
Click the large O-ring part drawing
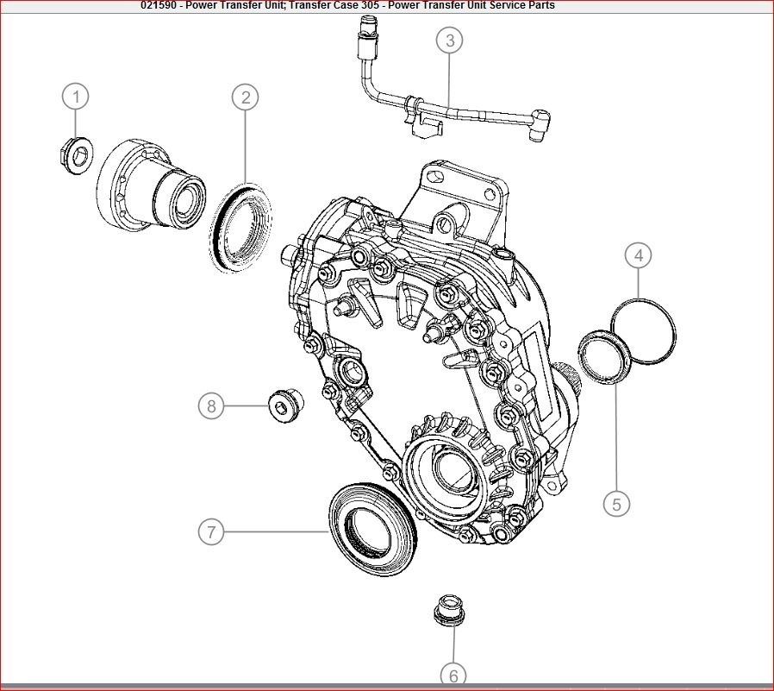[x=644, y=332]
